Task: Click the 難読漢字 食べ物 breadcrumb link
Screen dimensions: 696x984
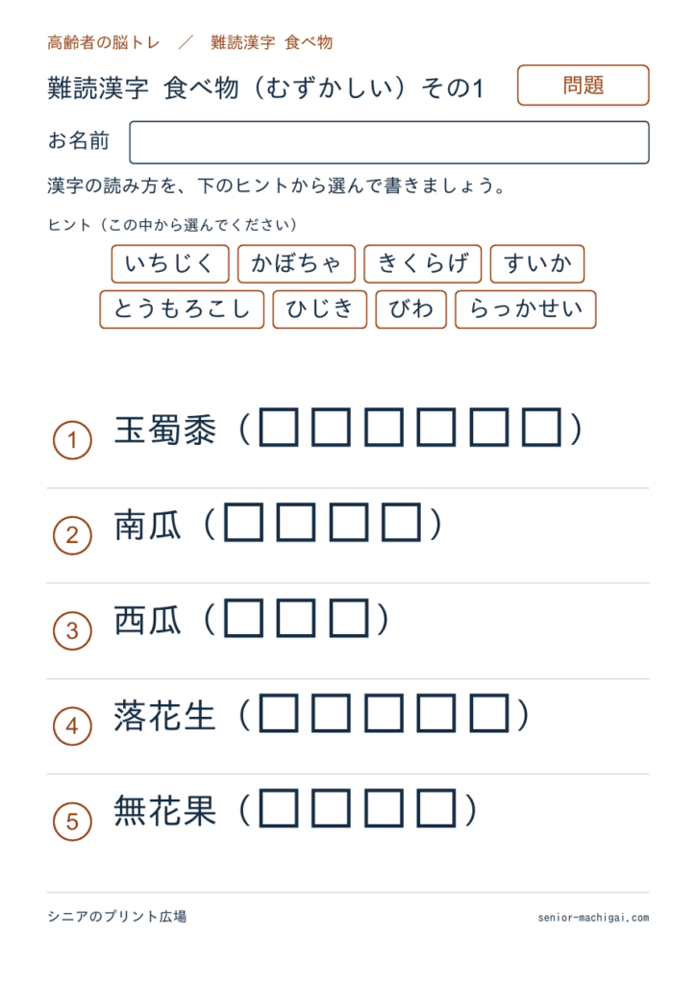Action: 272,42
